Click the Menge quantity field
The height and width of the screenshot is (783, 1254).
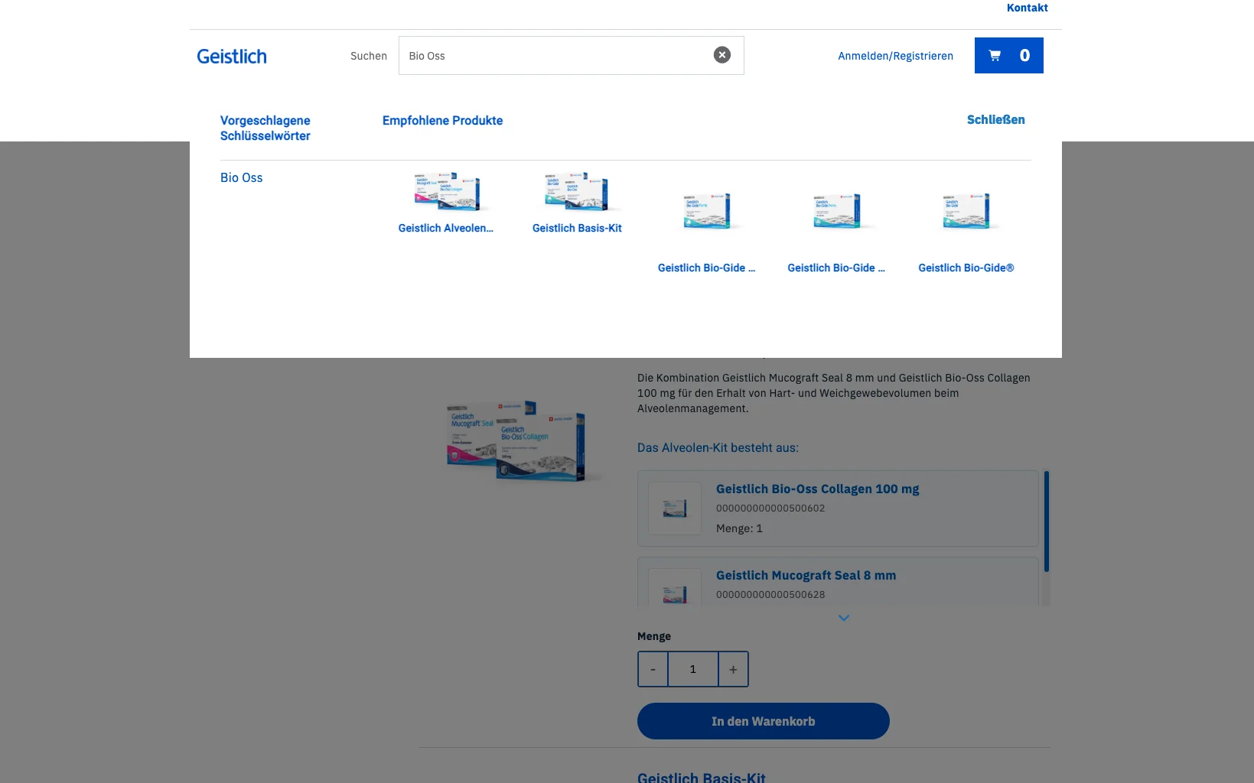(x=693, y=669)
